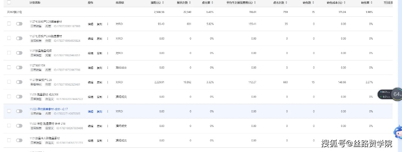This screenshot has height=152, width=402.
Task: Toggle switch for highlighted 11/22 r2.17 plan
Action: coord(19,111)
